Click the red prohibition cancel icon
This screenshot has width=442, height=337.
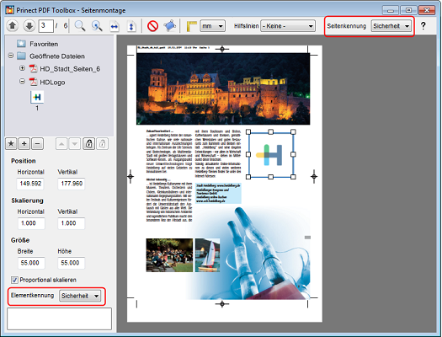tap(152, 26)
